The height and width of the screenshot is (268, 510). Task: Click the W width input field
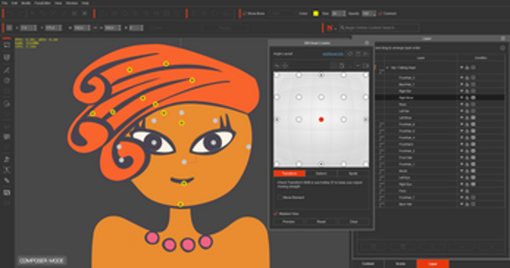point(82,28)
